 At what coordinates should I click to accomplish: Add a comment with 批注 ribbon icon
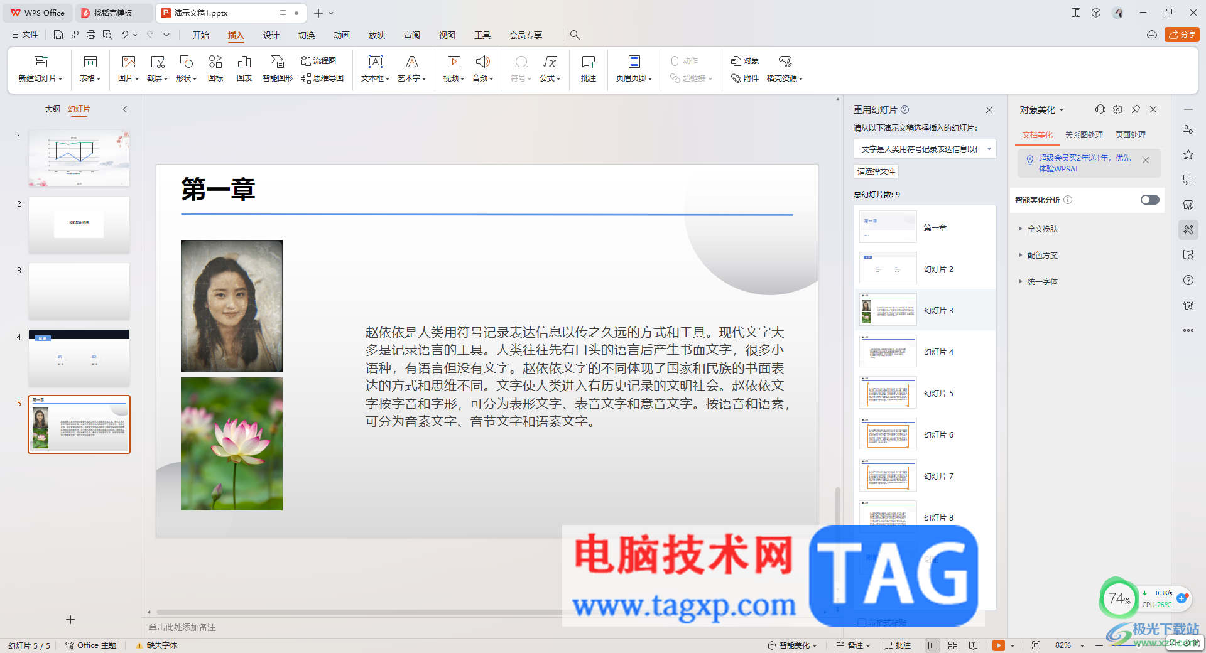coord(588,68)
